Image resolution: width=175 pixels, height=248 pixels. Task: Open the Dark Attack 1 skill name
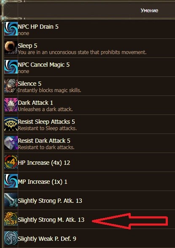(35, 103)
